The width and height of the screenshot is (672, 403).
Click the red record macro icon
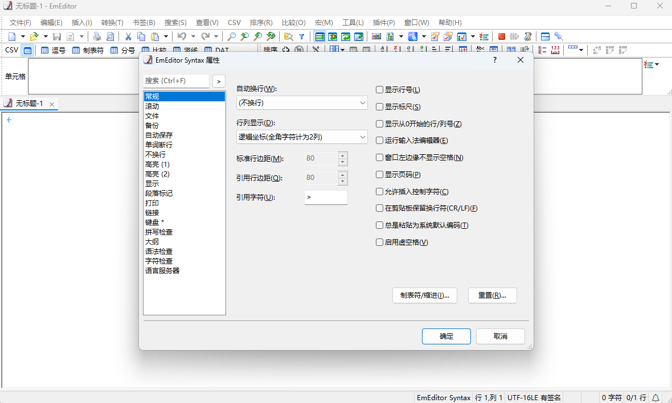[x=502, y=36]
